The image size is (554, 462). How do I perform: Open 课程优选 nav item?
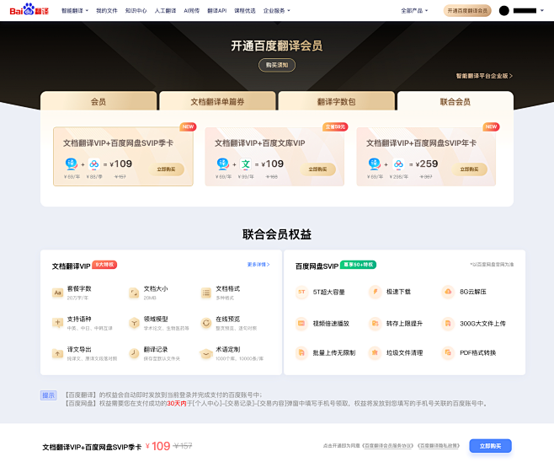(245, 11)
